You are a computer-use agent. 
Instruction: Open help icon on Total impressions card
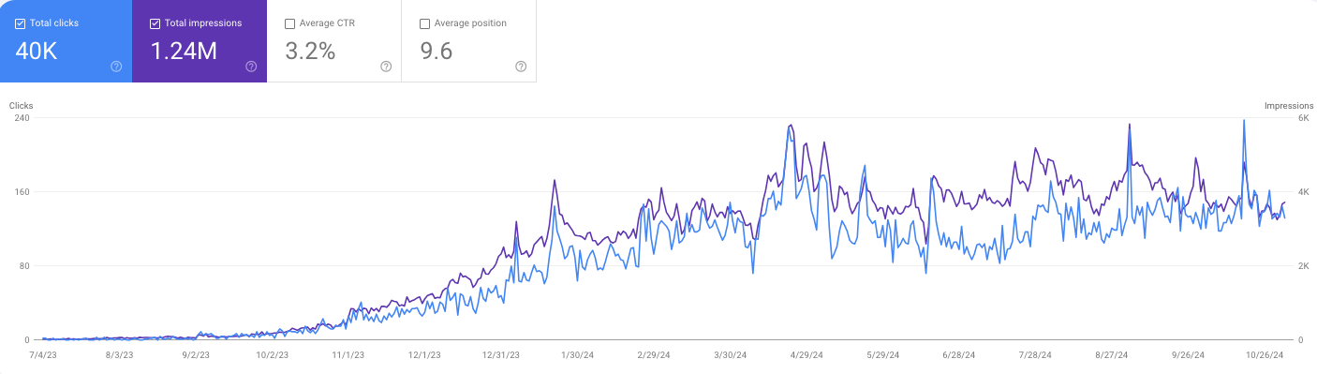251,67
